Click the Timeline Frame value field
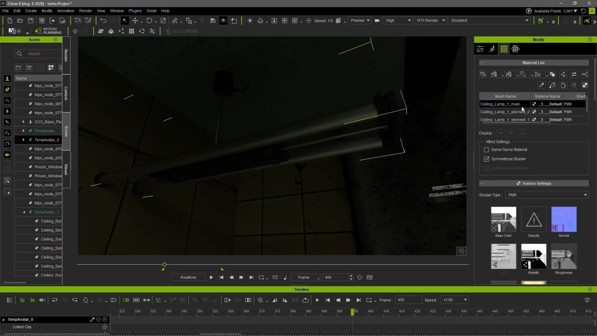Viewport: 597px width, 336px height. 408,300
